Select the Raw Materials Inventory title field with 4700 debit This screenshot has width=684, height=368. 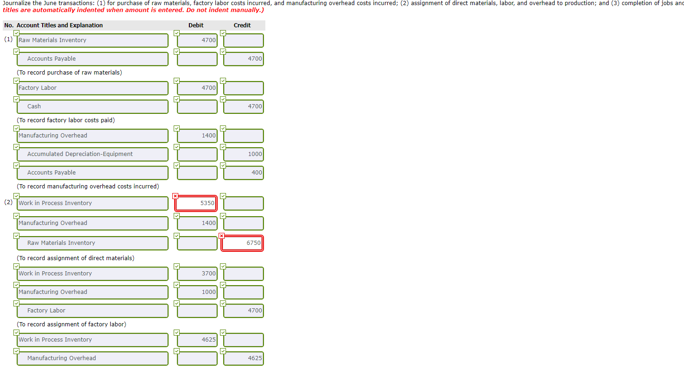(93, 40)
